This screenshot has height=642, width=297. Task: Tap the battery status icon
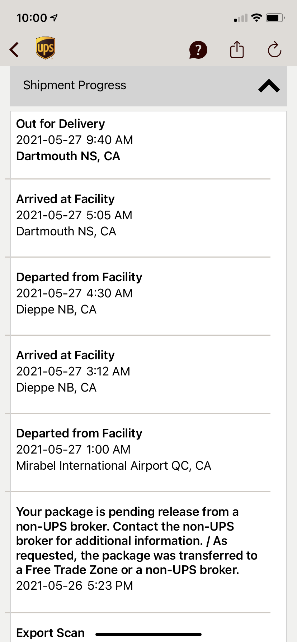(x=275, y=18)
